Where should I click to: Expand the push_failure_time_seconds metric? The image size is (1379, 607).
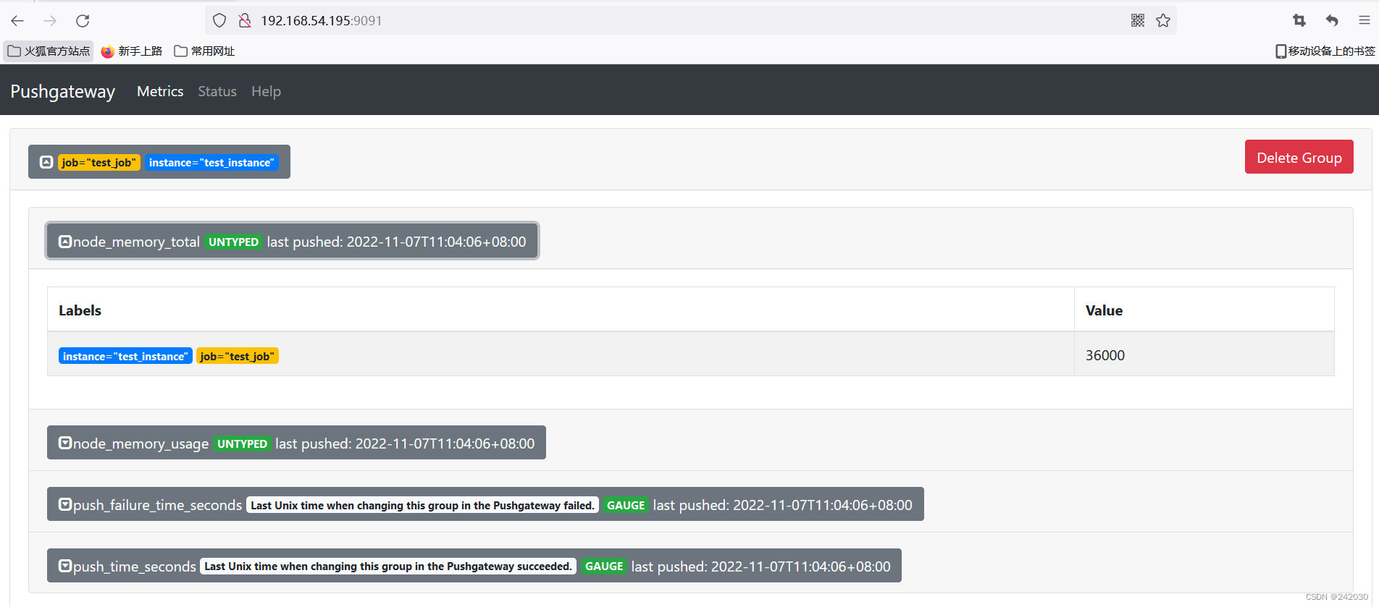point(485,504)
